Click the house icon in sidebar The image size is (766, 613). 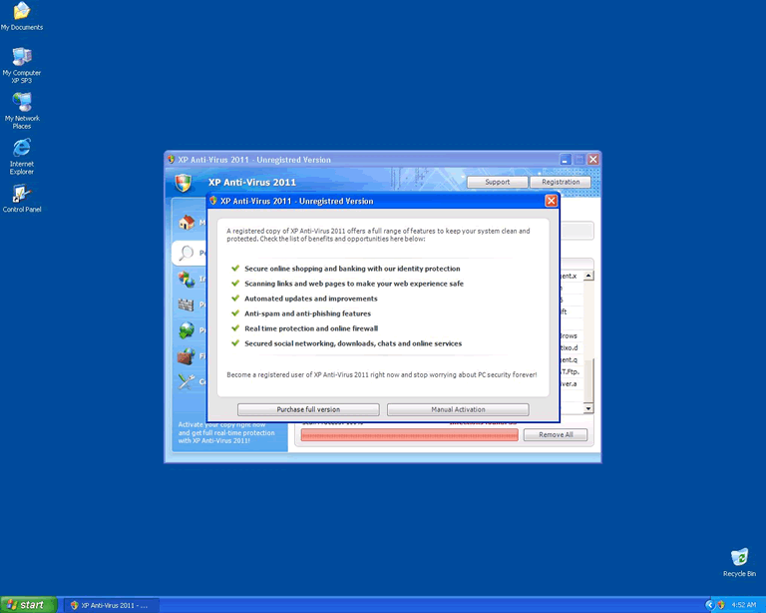[186, 224]
